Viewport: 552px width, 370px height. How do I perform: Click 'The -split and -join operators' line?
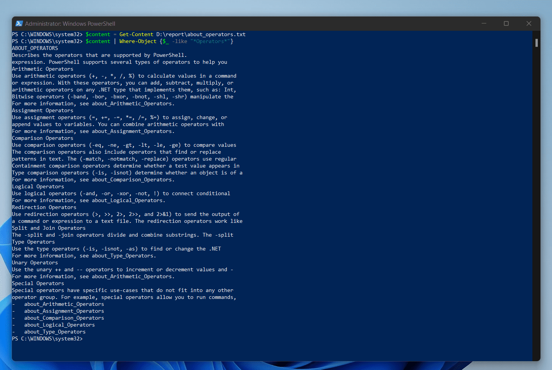click(x=123, y=235)
